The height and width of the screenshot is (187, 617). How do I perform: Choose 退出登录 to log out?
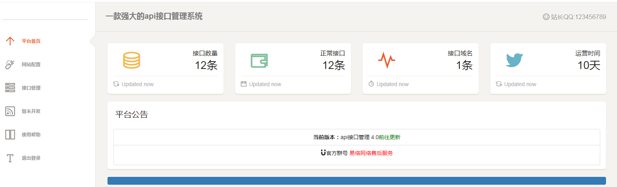(x=31, y=158)
